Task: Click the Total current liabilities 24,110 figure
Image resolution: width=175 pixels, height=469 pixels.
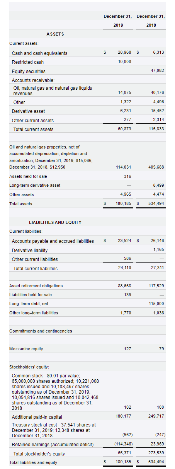Action: click(x=124, y=268)
